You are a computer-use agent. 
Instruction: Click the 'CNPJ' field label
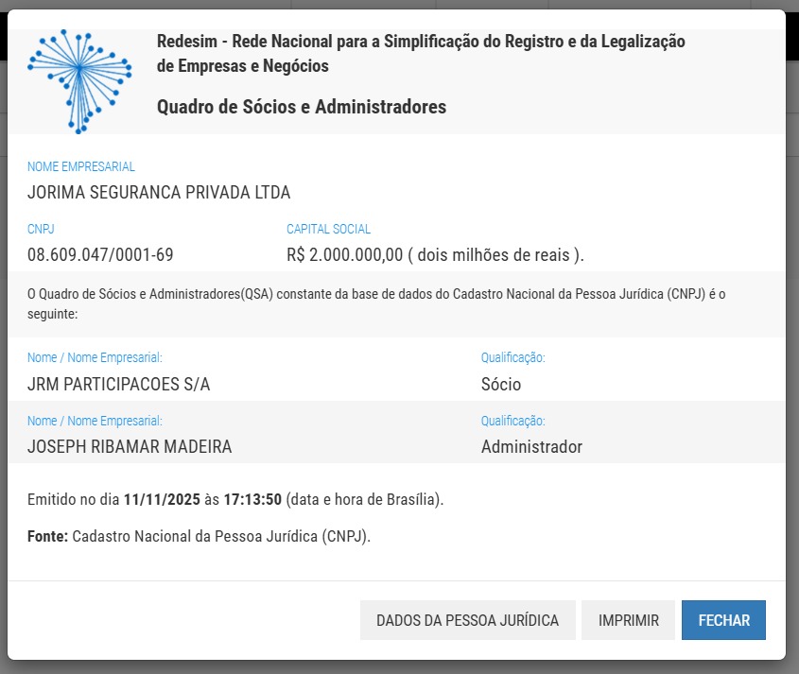click(42, 229)
